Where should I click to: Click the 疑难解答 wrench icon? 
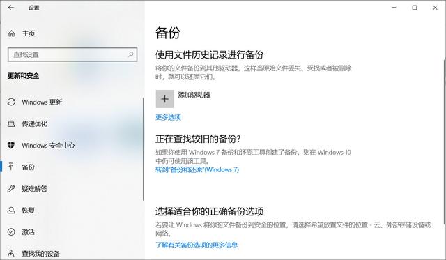[11, 188]
